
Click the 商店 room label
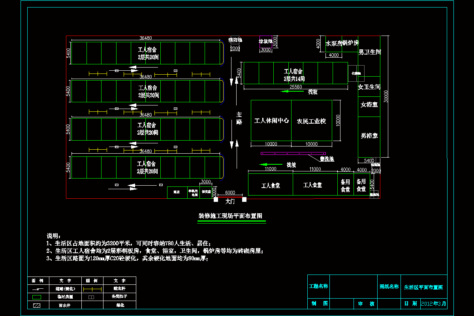pyautogui.click(x=176, y=192)
